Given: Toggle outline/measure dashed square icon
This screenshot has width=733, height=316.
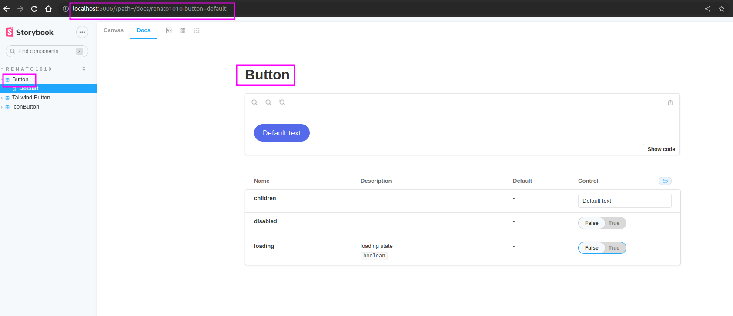Looking at the screenshot, I should coord(197,30).
